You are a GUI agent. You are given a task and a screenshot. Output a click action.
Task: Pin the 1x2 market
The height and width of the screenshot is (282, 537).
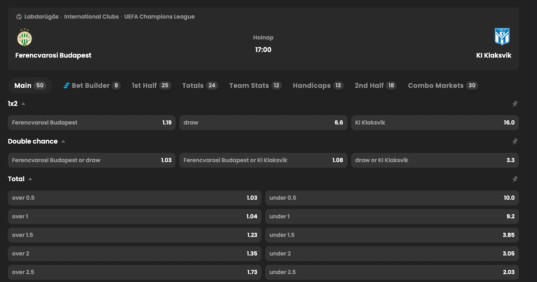coord(515,104)
